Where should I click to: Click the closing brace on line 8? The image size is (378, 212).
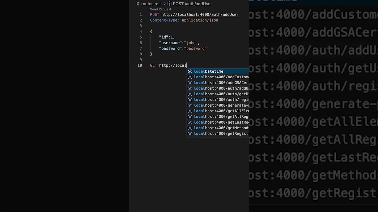click(151, 54)
